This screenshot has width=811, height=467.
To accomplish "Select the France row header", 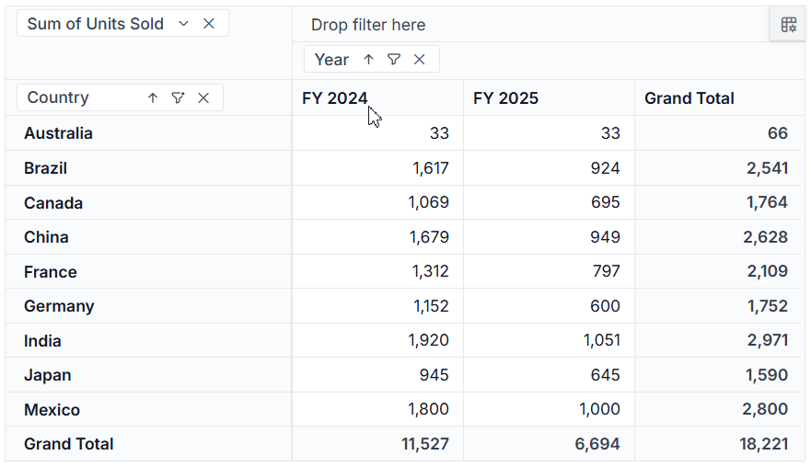I will coord(148,272).
